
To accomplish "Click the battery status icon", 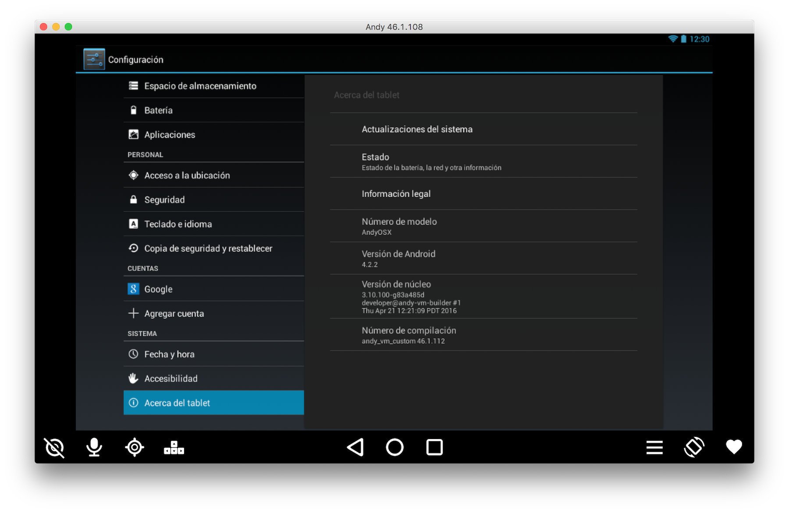I will pos(683,39).
